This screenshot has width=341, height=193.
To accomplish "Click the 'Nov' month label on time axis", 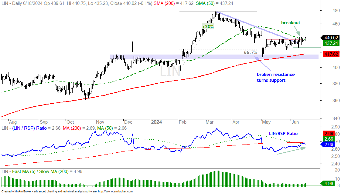I will tap(100, 122).
